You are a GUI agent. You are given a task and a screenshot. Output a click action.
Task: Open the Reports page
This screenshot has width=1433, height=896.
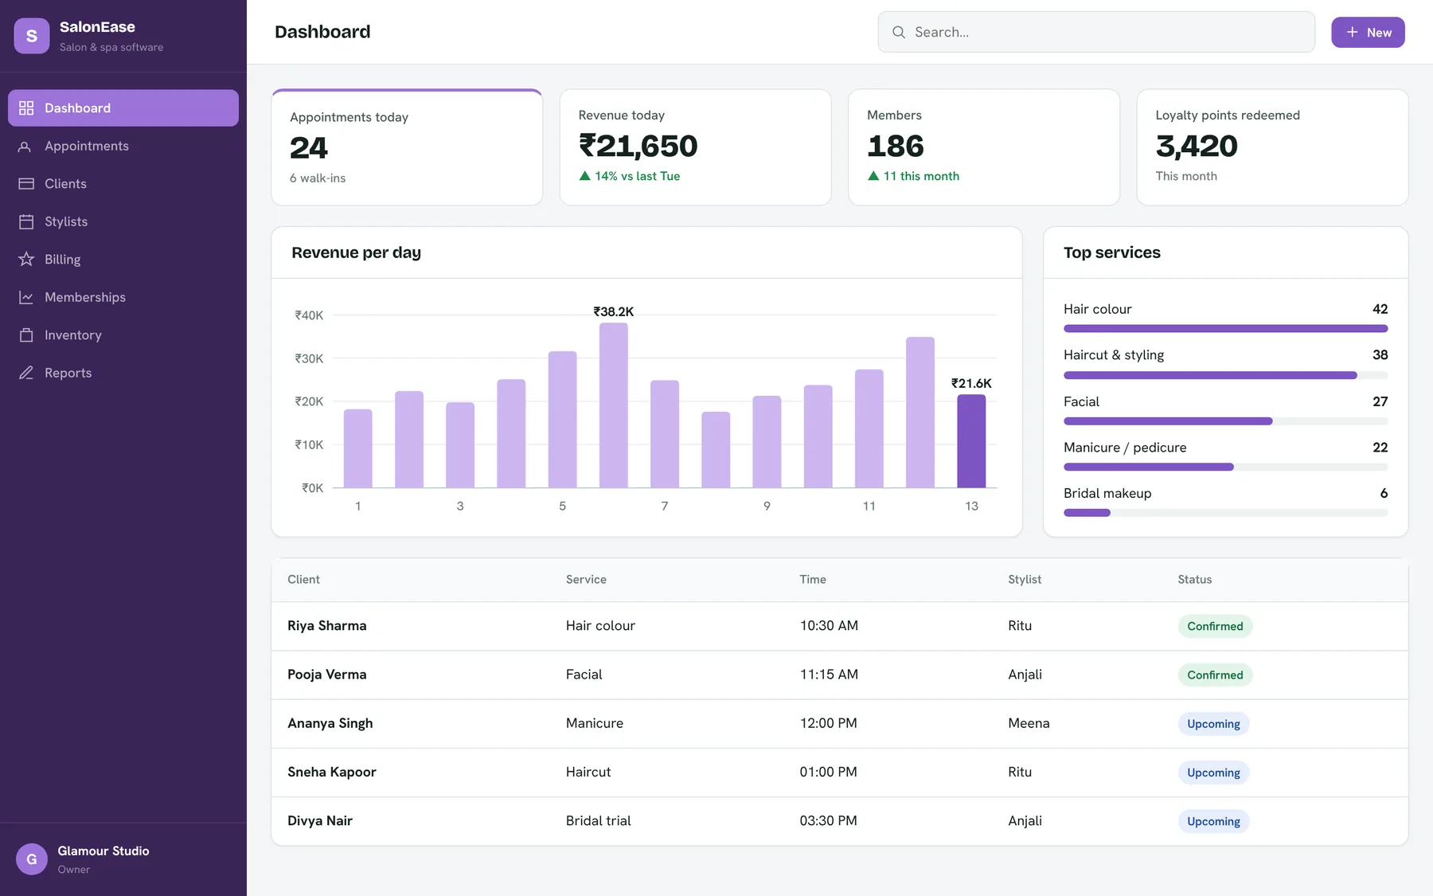[x=123, y=374]
